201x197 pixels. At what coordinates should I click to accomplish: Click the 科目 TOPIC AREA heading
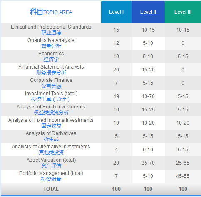(51, 12)
